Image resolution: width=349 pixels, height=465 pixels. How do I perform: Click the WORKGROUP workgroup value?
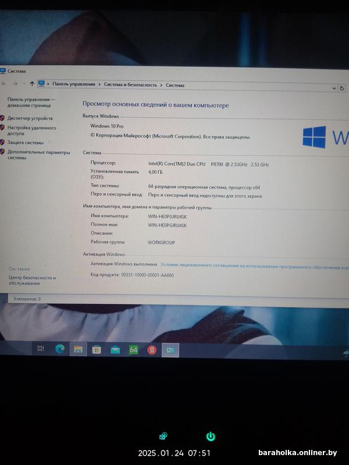coord(161,242)
